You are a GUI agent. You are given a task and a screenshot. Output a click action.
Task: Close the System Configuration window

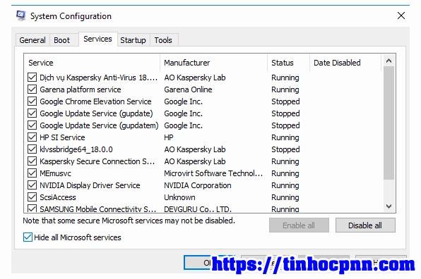point(401,15)
